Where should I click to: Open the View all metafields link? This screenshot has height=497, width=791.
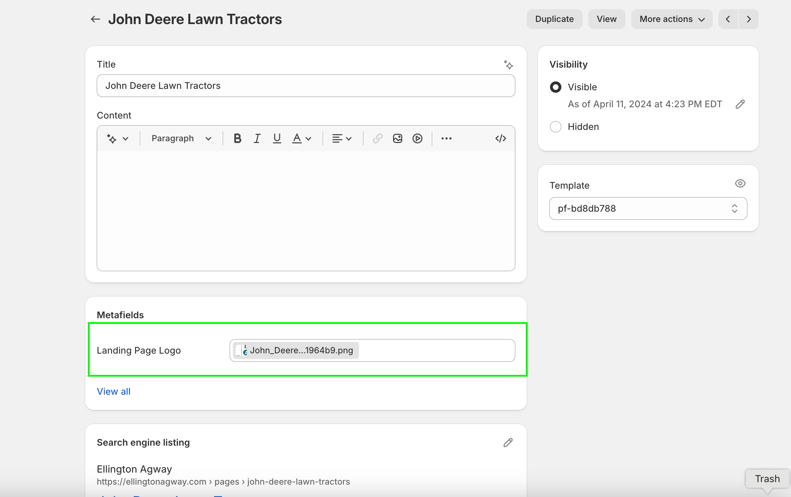pos(113,392)
